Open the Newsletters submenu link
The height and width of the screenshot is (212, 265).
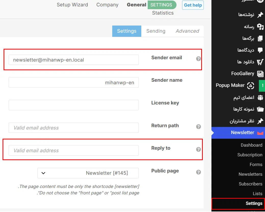click(x=250, y=174)
